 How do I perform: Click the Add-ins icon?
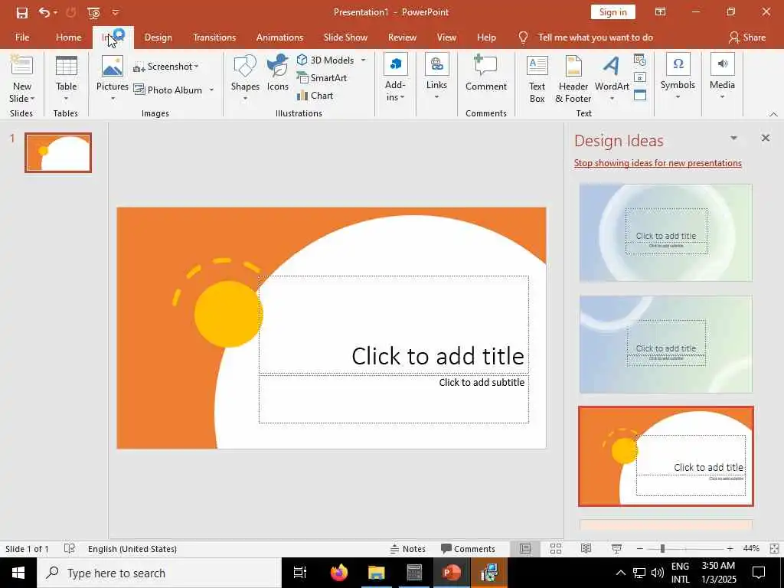coord(396,64)
